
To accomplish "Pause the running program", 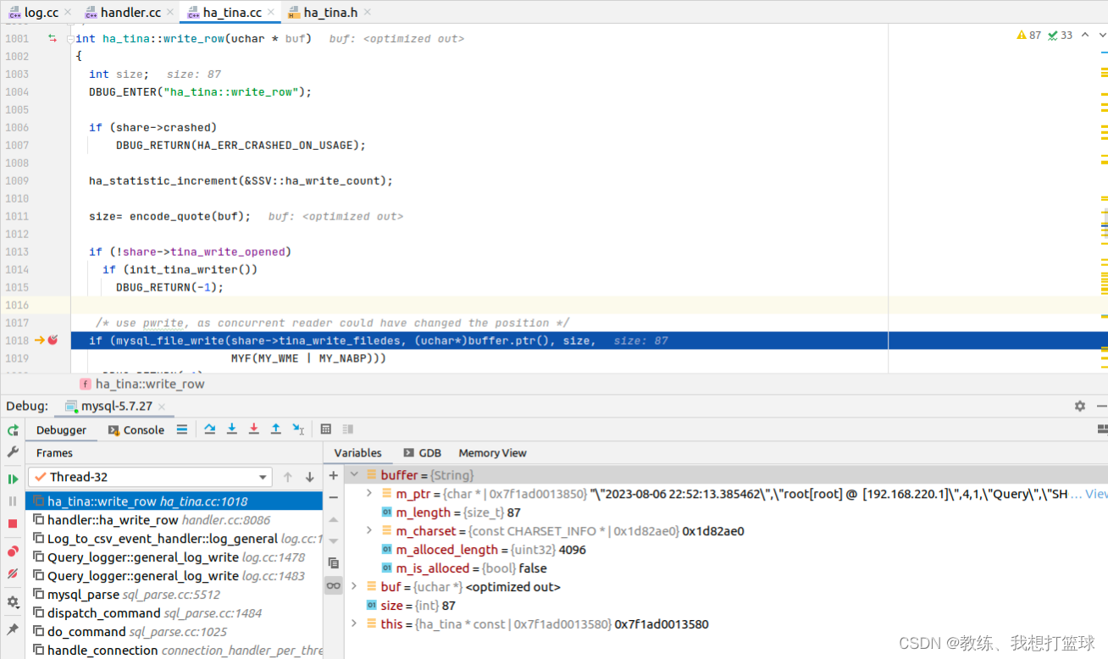I will tap(13, 501).
